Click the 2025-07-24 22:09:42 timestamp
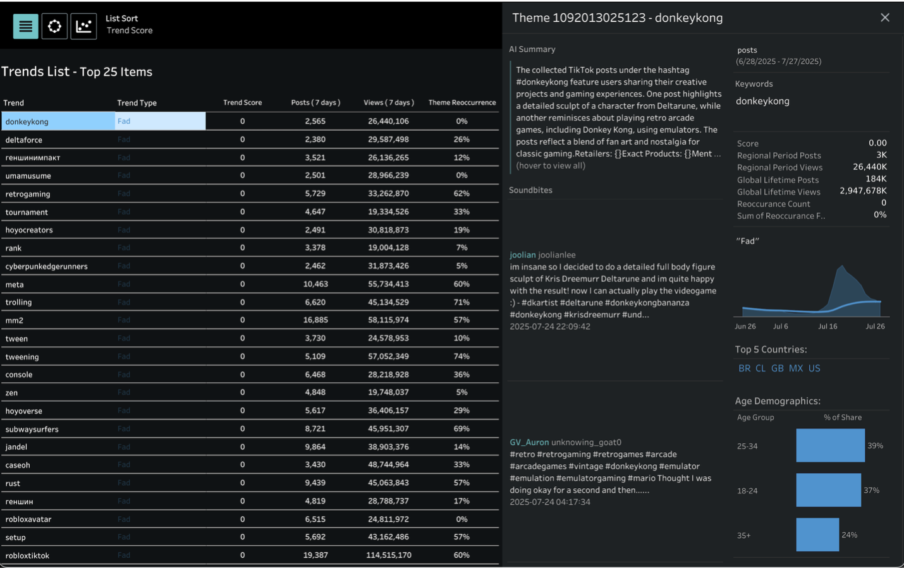Screen dimensions: 904x571 pyautogui.click(x=550, y=327)
